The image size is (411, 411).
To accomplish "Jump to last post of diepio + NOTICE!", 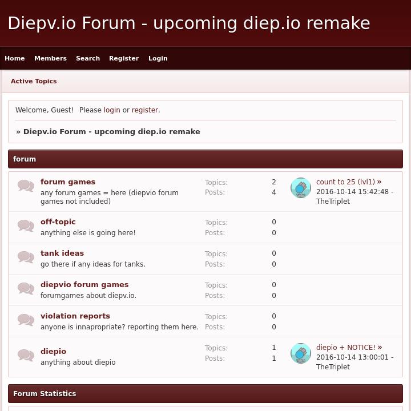I will [380, 348].
